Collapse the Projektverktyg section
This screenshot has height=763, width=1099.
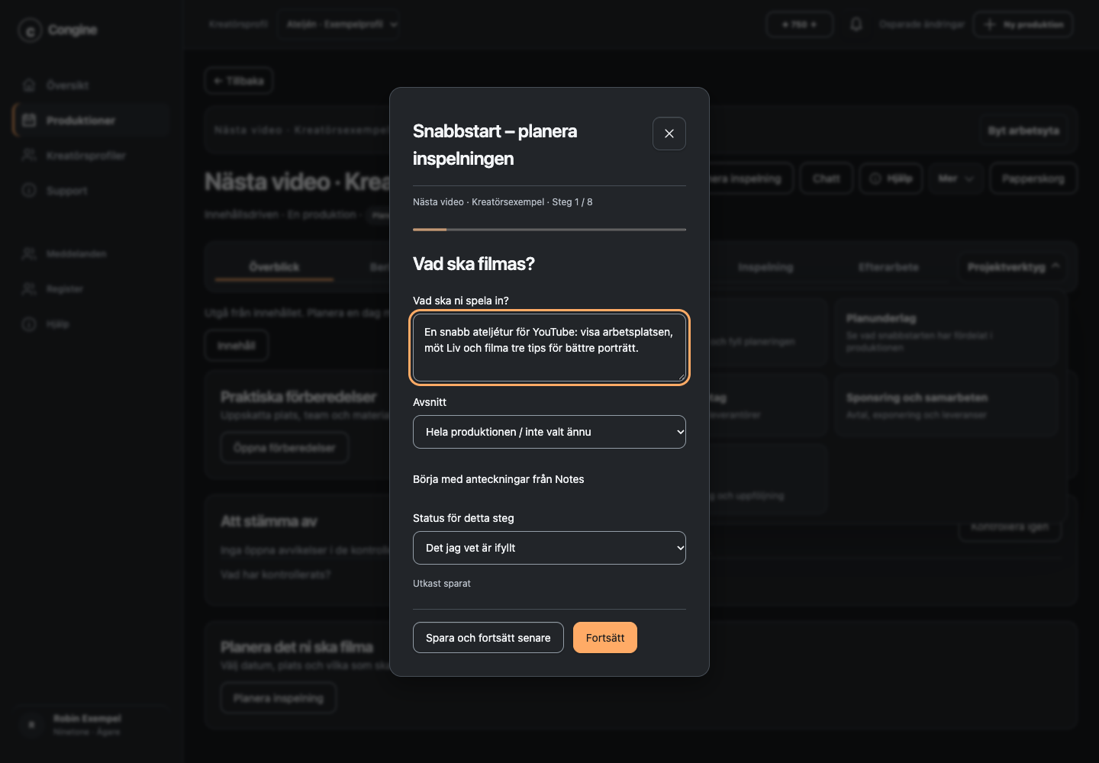coord(1014,267)
